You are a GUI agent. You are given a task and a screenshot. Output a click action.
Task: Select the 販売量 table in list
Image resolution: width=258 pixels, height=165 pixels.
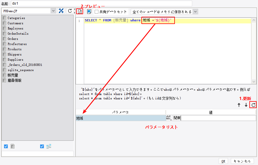13,75
